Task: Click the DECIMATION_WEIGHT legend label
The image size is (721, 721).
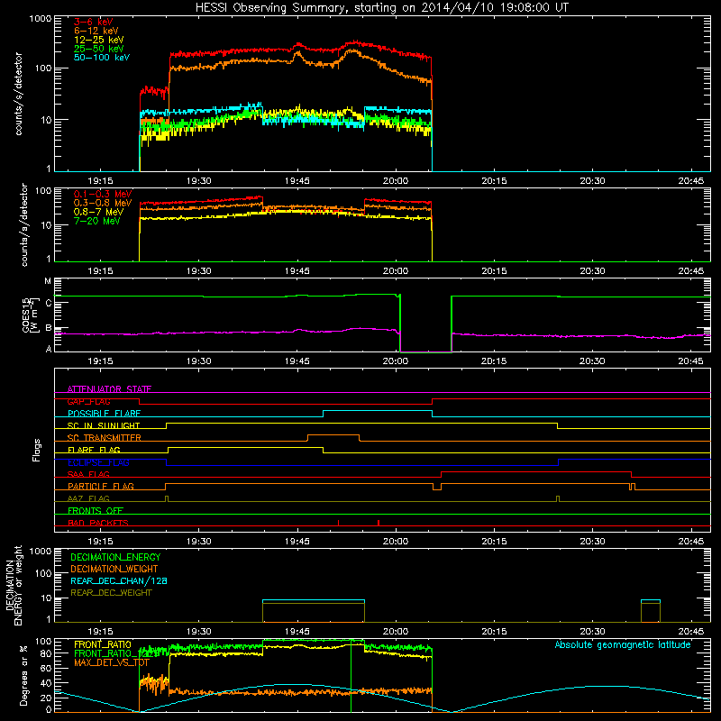Action: (x=114, y=569)
